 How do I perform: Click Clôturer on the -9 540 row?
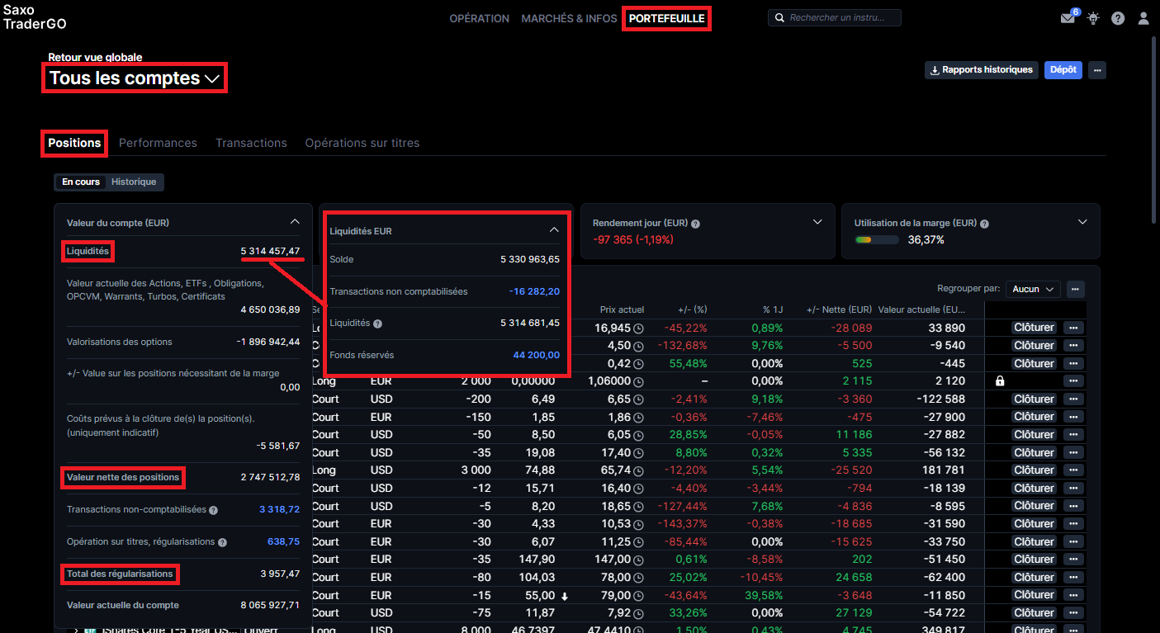tap(1034, 346)
